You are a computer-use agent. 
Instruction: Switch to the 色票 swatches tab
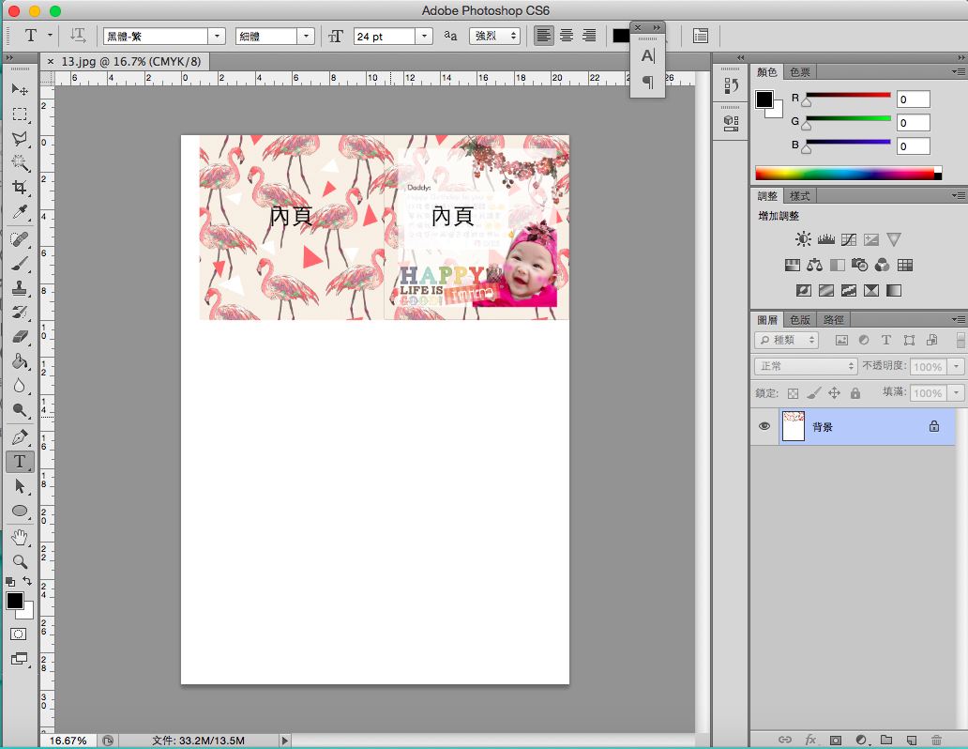(800, 72)
